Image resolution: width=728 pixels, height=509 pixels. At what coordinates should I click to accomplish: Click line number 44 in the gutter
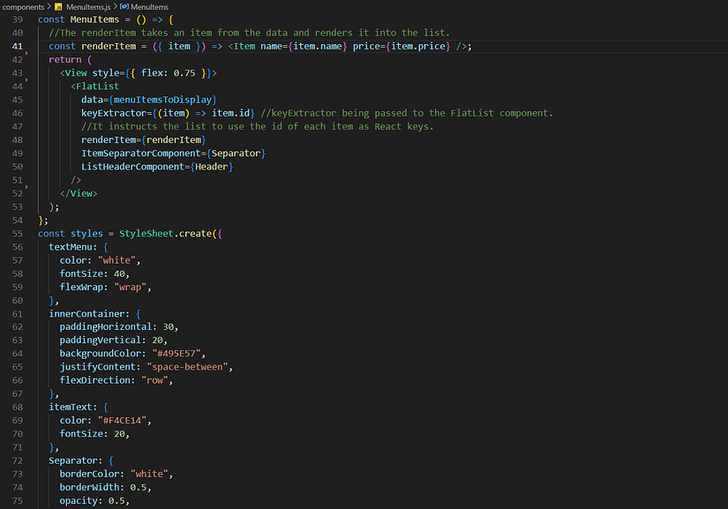click(x=18, y=86)
